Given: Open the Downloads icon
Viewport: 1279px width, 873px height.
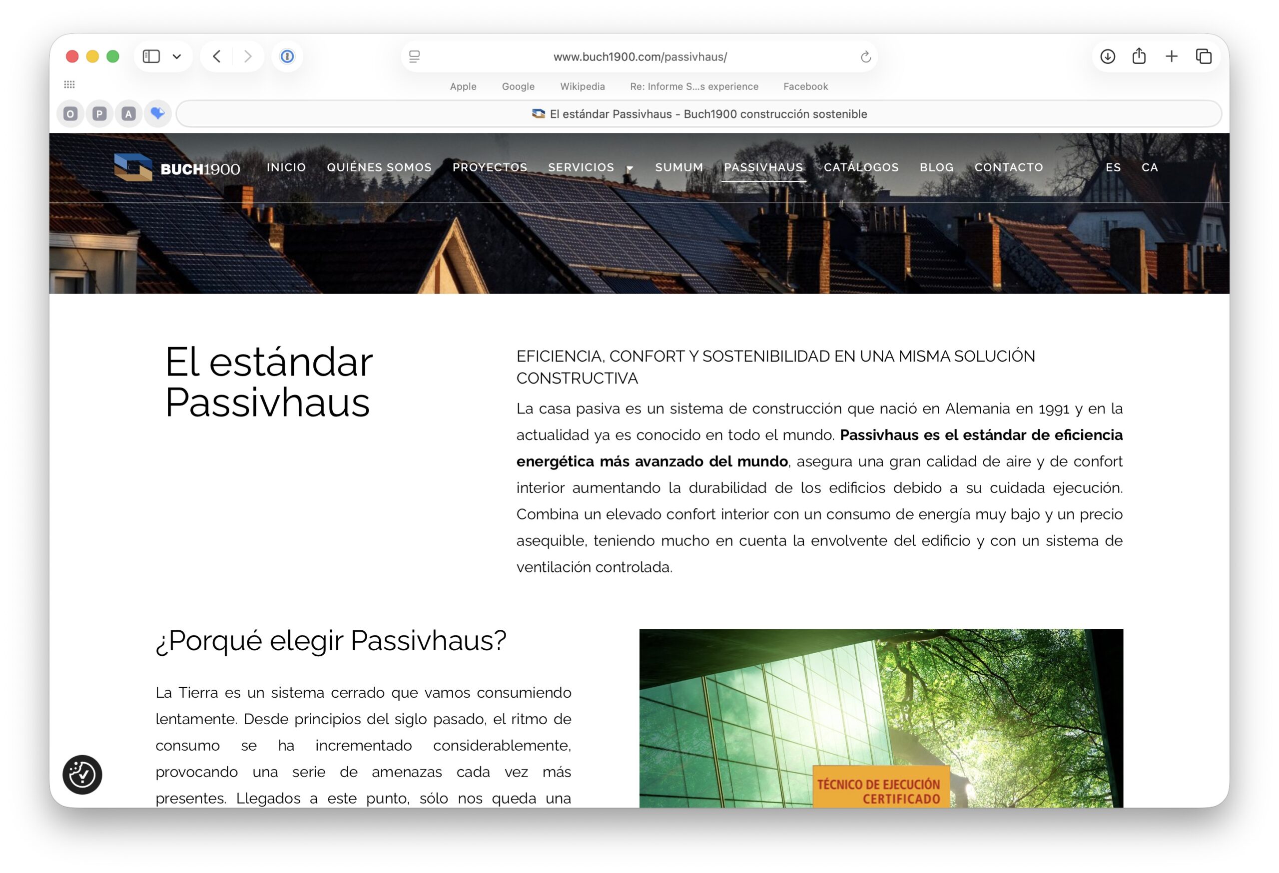Looking at the screenshot, I should click(x=1107, y=56).
